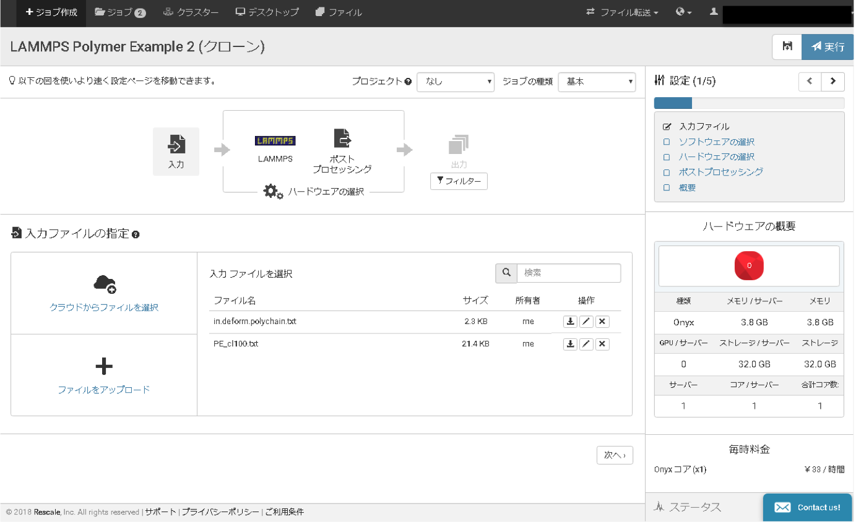Click the red Onyx hardware icon

click(749, 266)
